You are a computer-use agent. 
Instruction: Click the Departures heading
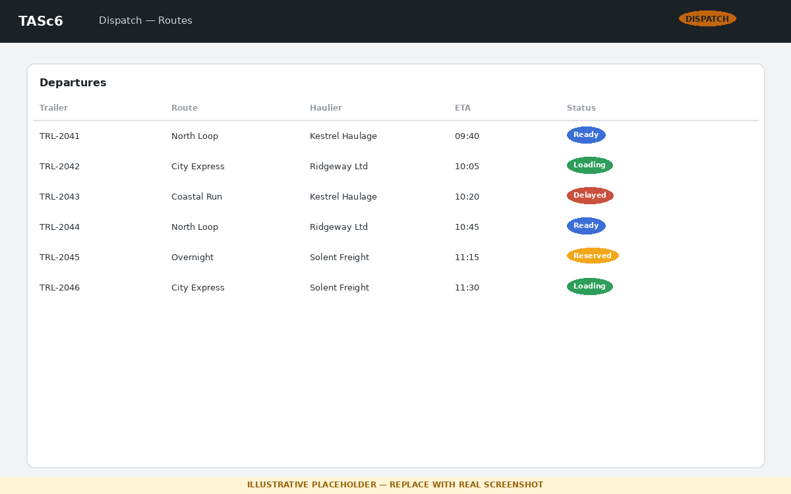click(x=73, y=83)
